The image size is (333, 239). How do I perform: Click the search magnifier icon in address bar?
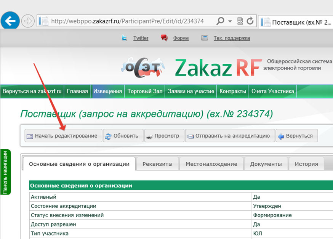(x=220, y=21)
